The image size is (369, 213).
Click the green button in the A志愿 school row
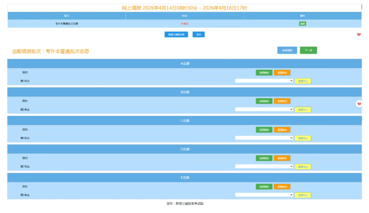pyautogui.click(x=264, y=72)
